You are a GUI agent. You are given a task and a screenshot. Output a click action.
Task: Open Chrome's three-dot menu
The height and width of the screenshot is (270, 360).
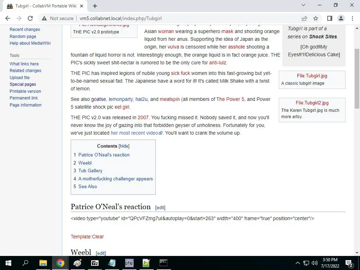click(x=352, y=18)
